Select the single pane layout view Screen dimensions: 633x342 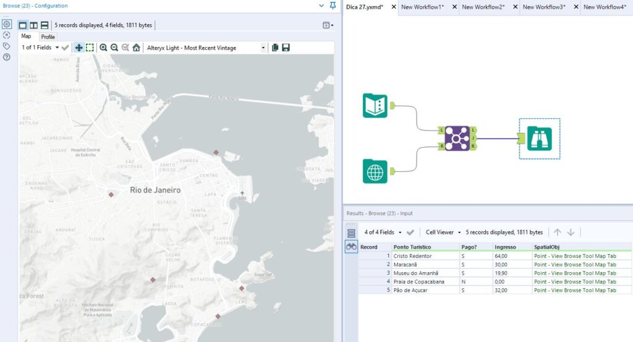point(23,25)
